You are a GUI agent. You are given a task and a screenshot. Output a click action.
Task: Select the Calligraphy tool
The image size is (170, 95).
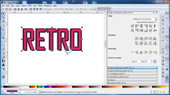3,61
